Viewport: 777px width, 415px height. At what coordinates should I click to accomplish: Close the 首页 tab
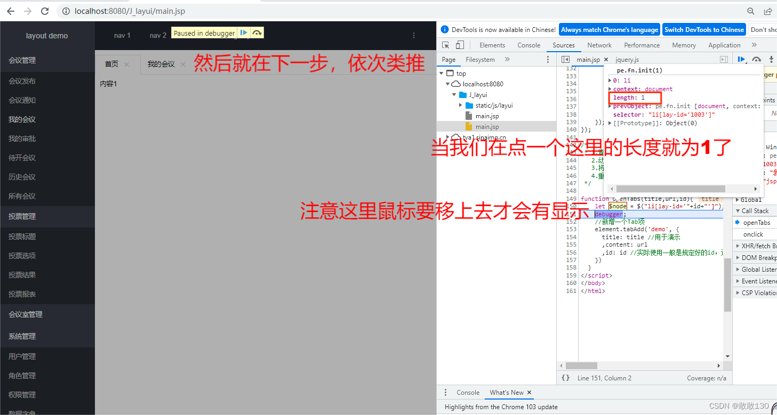click(x=126, y=64)
